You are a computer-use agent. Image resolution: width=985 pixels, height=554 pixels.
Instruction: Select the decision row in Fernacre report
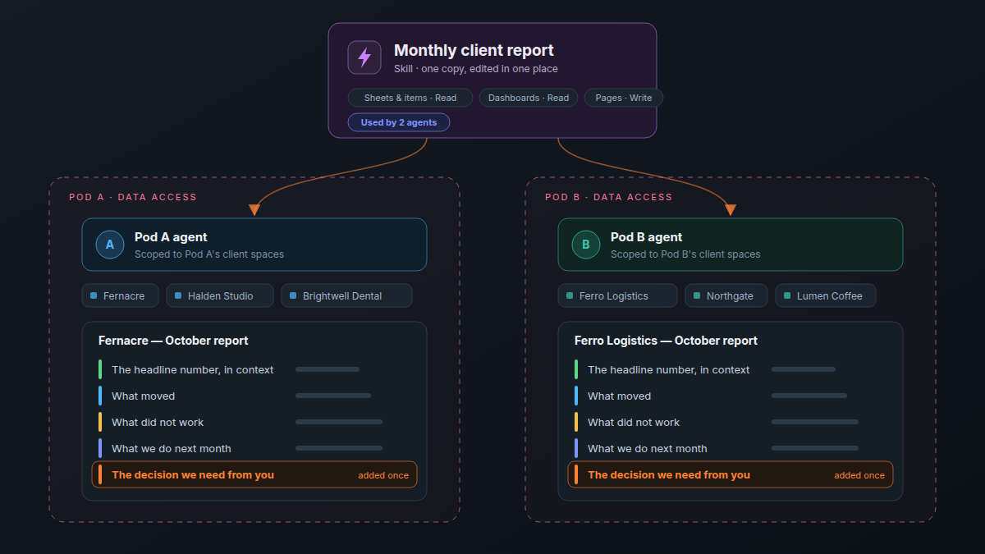click(254, 474)
